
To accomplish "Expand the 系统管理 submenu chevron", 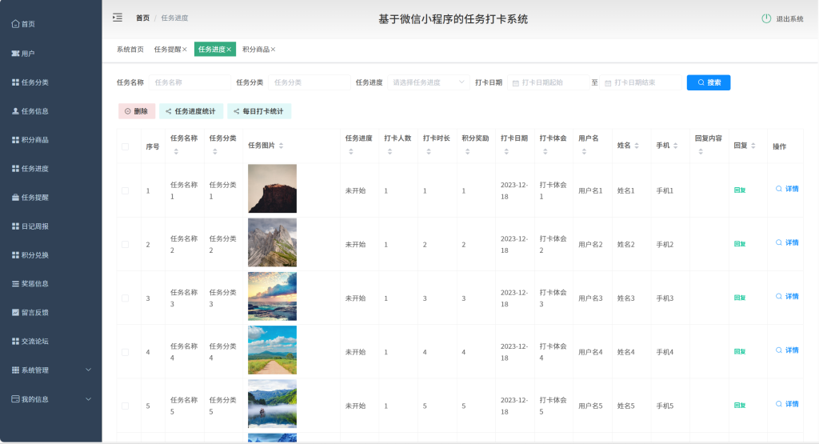I will pos(88,370).
